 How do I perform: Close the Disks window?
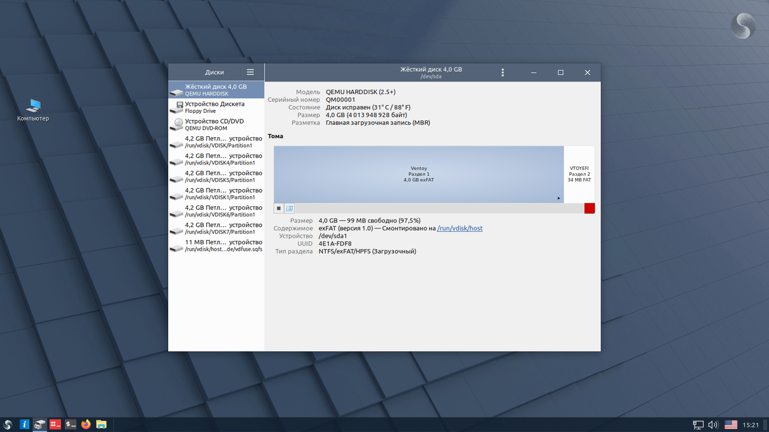click(588, 73)
